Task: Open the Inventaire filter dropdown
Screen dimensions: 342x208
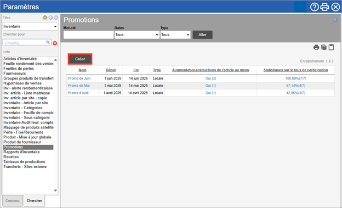Action: click(30, 26)
